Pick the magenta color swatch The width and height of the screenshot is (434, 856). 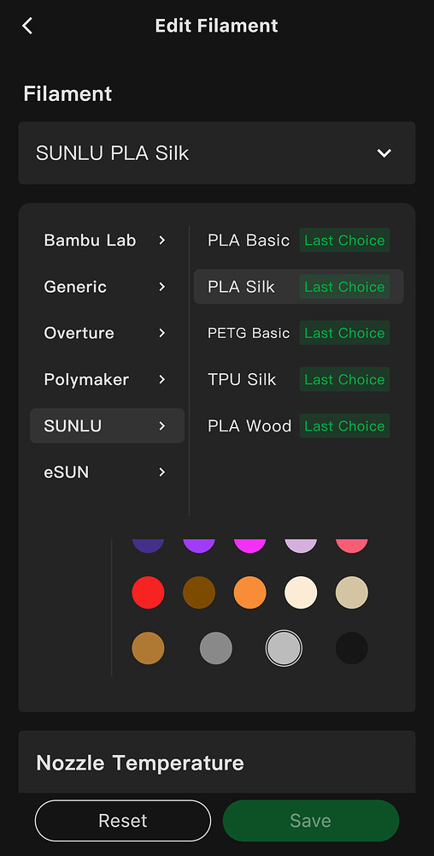pos(250,546)
